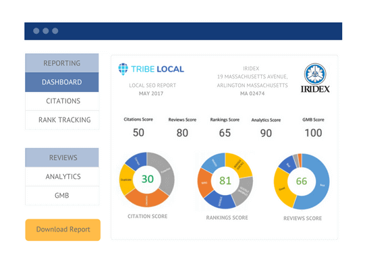Select the Dashboard menu item

(62, 82)
